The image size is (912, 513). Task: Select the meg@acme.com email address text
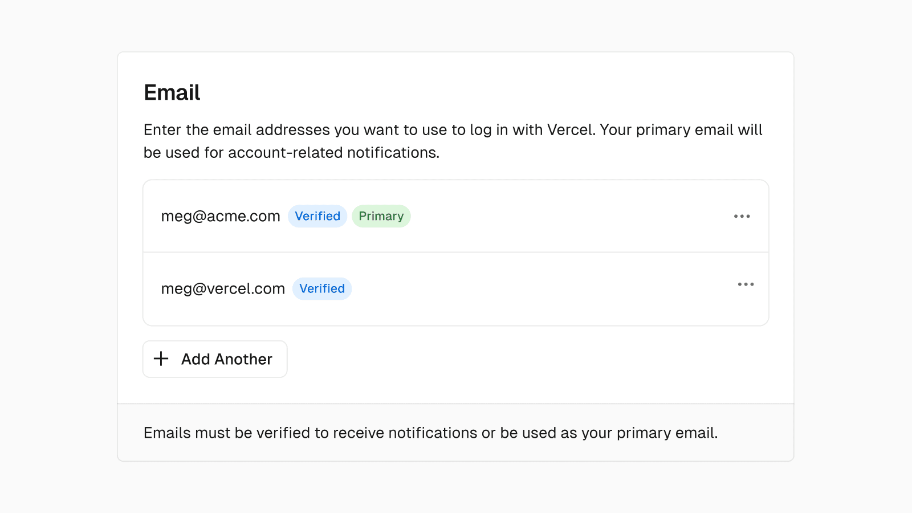pos(221,216)
